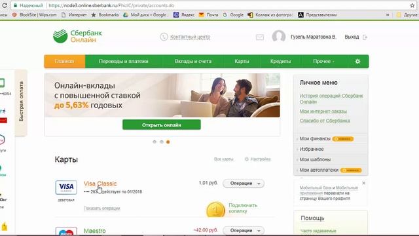Bookmark this page with the star icon
The image size is (419, 236).
tap(412, 5)
